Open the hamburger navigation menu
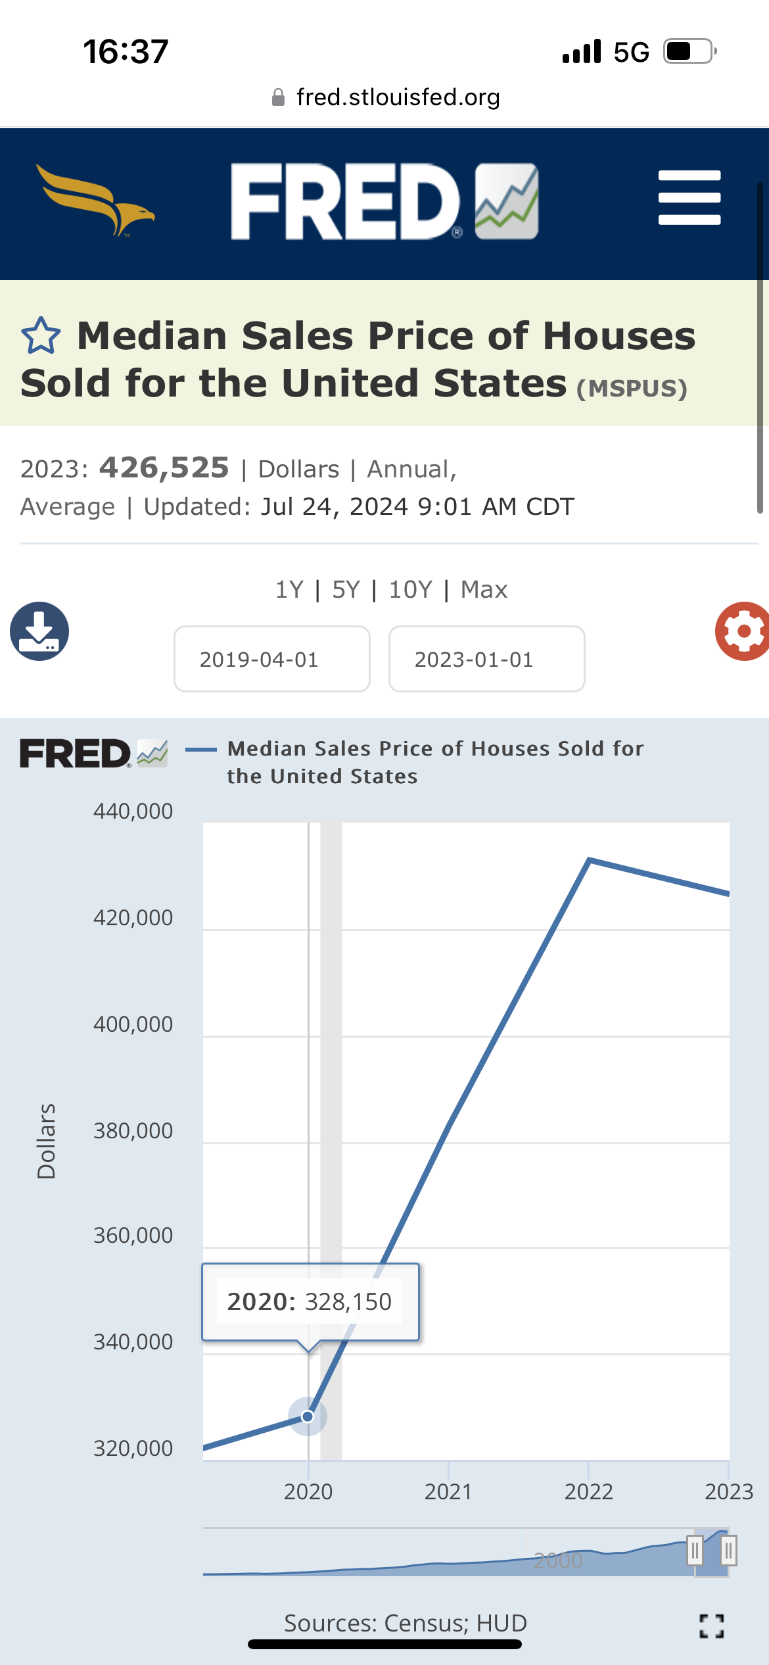 pyautogui.click(x=689, y=198)
